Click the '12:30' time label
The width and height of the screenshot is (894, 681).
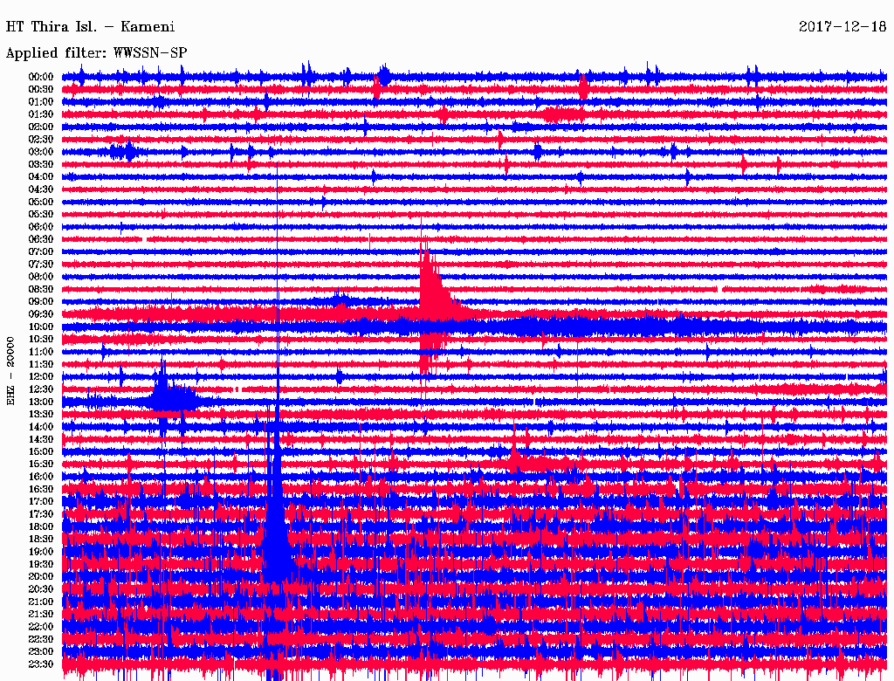pyautogui.click(x=41, y=389)
